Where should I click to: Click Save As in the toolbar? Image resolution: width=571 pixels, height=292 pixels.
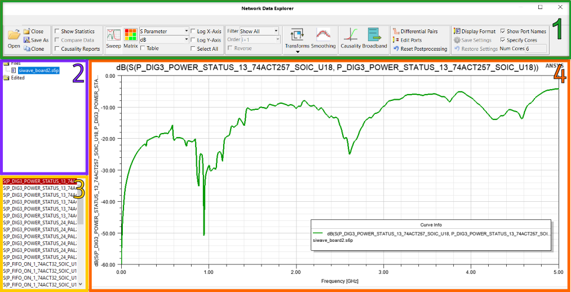click(x=36, y=40)
